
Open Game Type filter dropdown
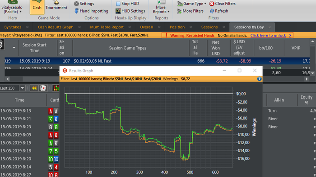(192, 4)
